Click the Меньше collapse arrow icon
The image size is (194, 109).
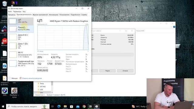tap(10, 78)
